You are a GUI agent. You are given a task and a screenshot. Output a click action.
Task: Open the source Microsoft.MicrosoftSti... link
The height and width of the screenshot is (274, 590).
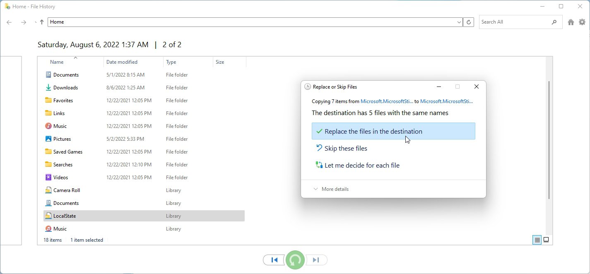tap(386, 101)
